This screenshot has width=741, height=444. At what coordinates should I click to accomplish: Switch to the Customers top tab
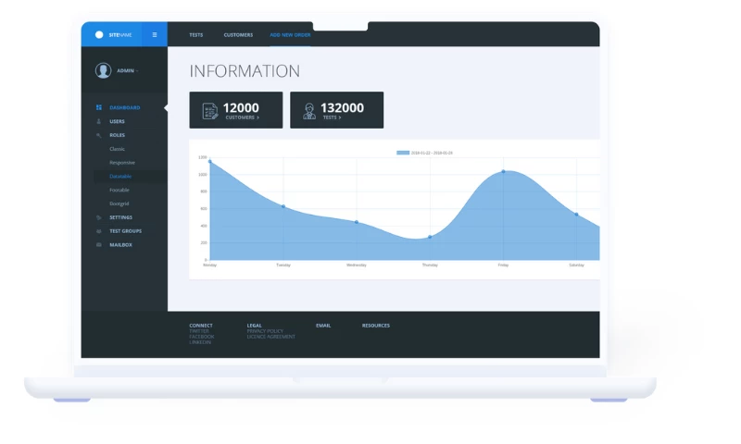[x=238, y=35]
